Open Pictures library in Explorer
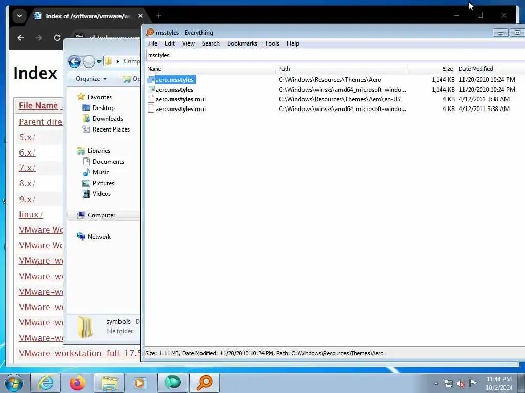Viewport: 525px width, 393px height. [103, 183]
